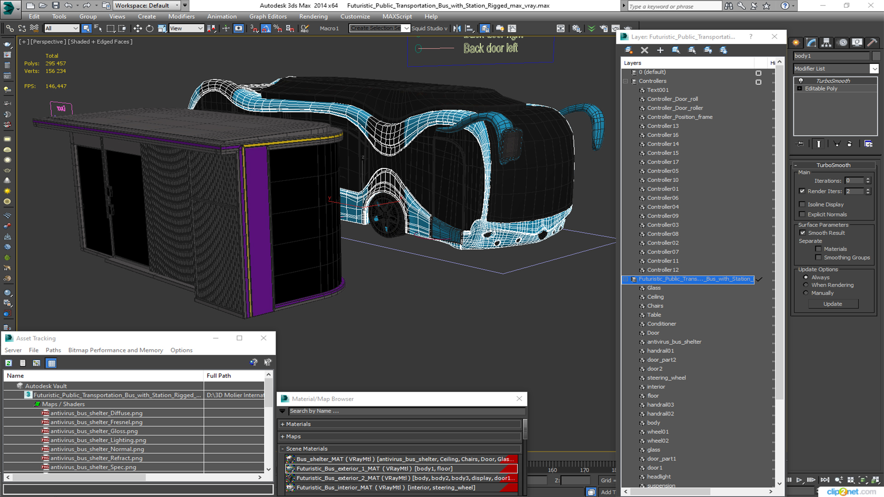The width and height of the screenshot is (884, 497).
Task: Open the Modifiers menu
Action: tap(181, 17)
